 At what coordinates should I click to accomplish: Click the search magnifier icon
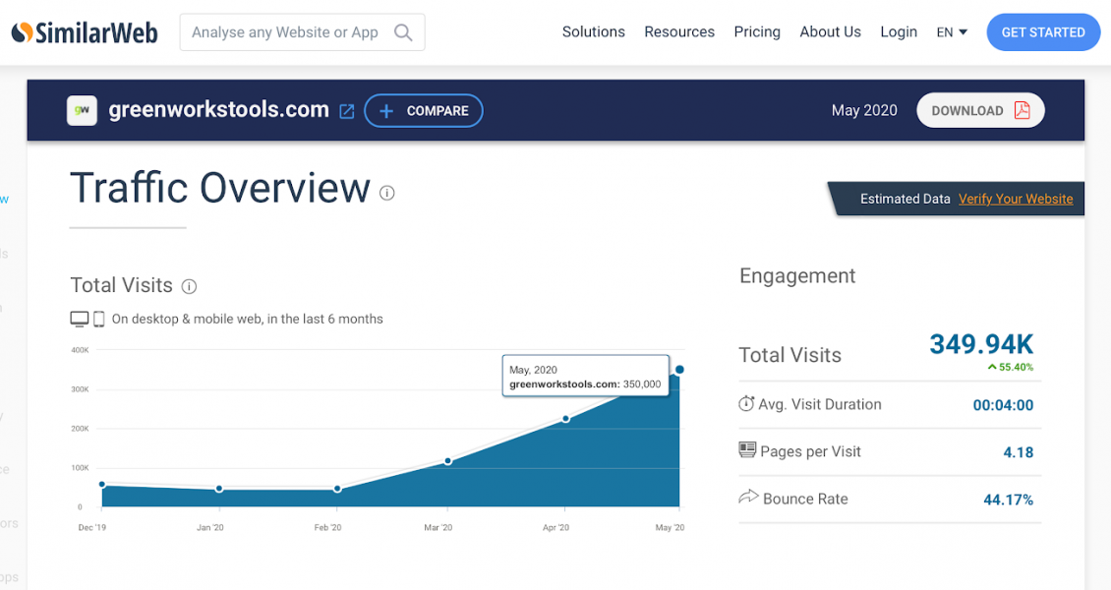click(403, 32)
